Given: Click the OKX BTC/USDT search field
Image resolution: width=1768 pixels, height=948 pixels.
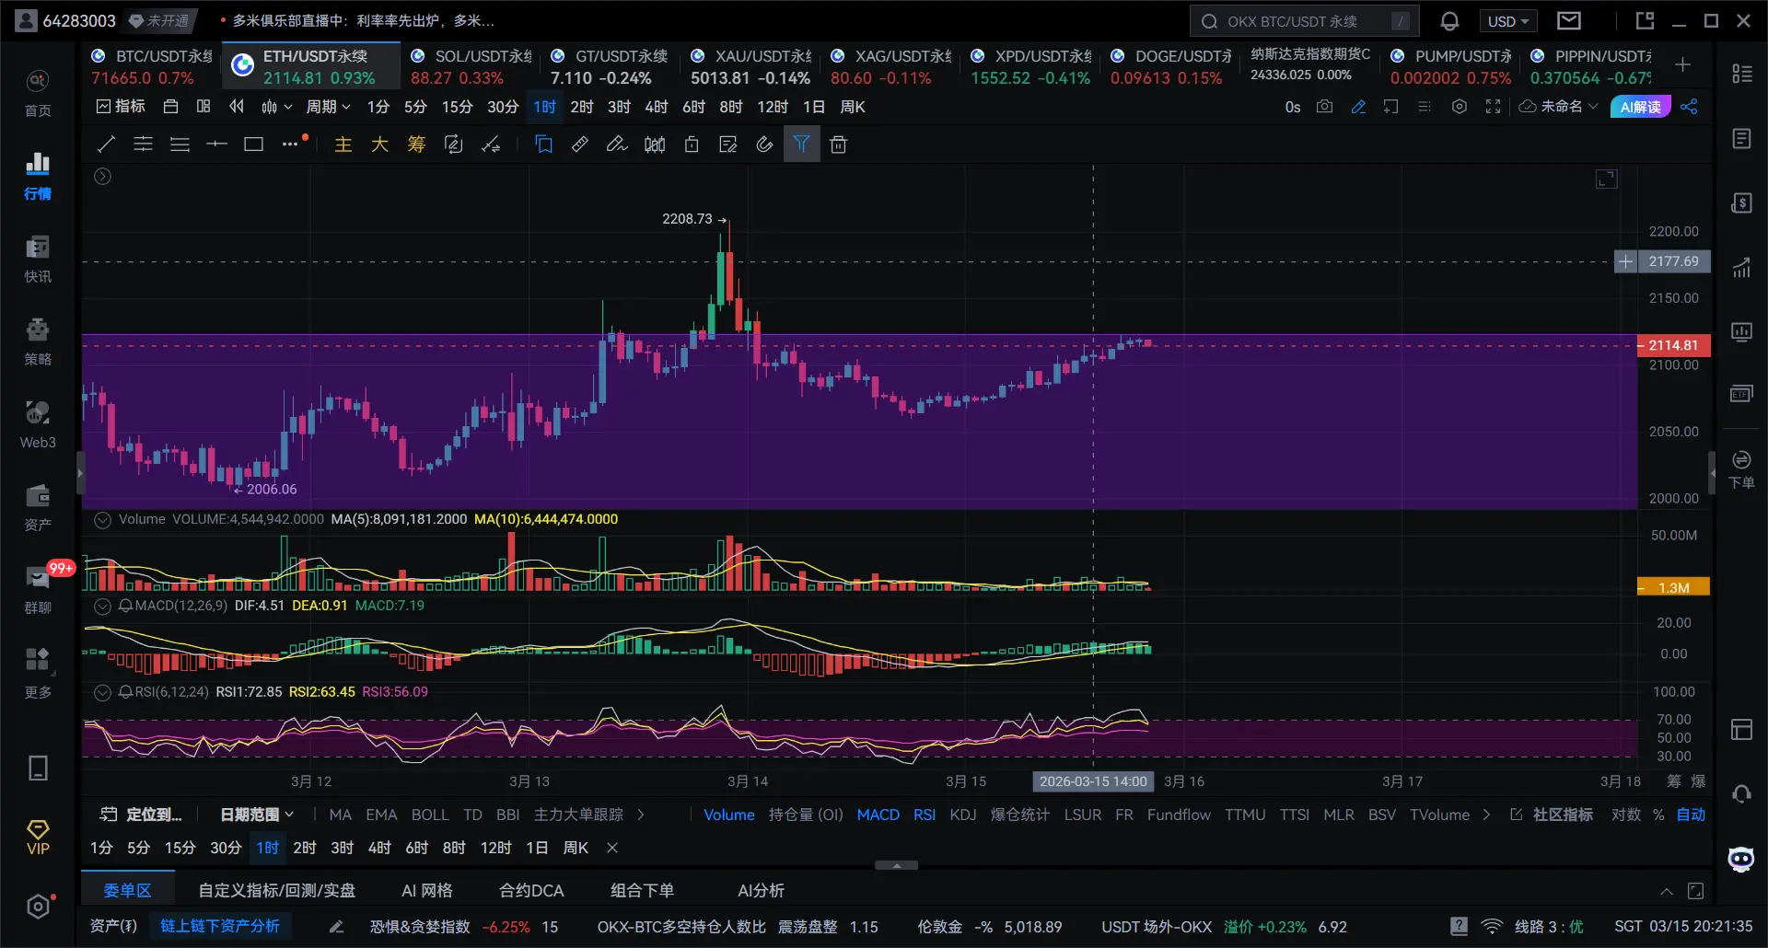Looking at the screenshot, I should click(1304, 21).
